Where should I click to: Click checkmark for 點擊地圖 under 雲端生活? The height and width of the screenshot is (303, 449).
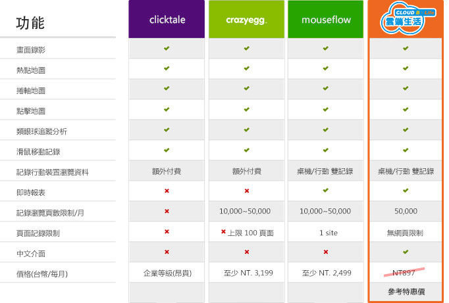click(406, 109)
